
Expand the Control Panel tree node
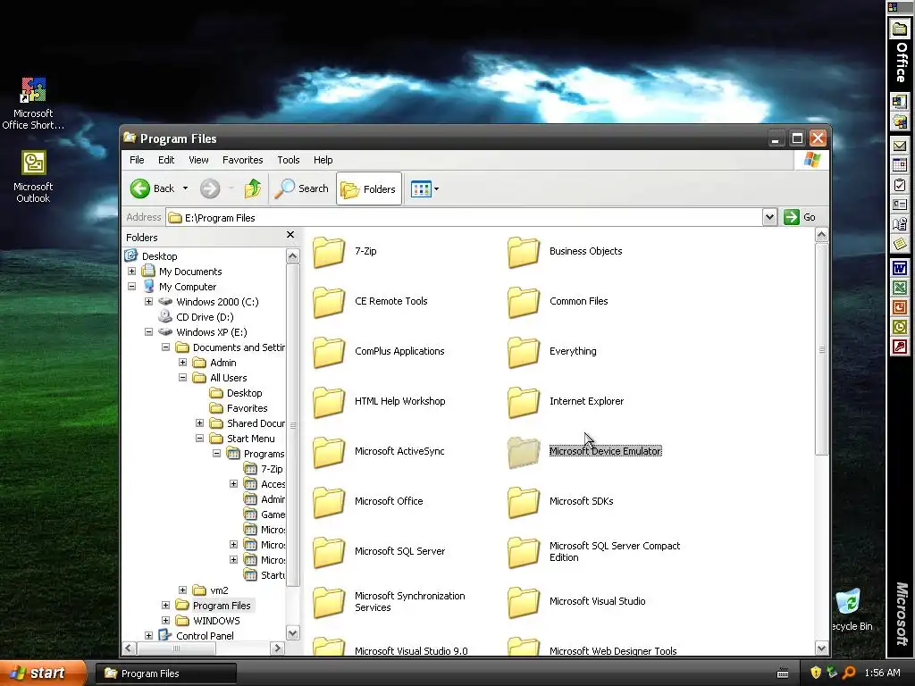pos(149,636)
